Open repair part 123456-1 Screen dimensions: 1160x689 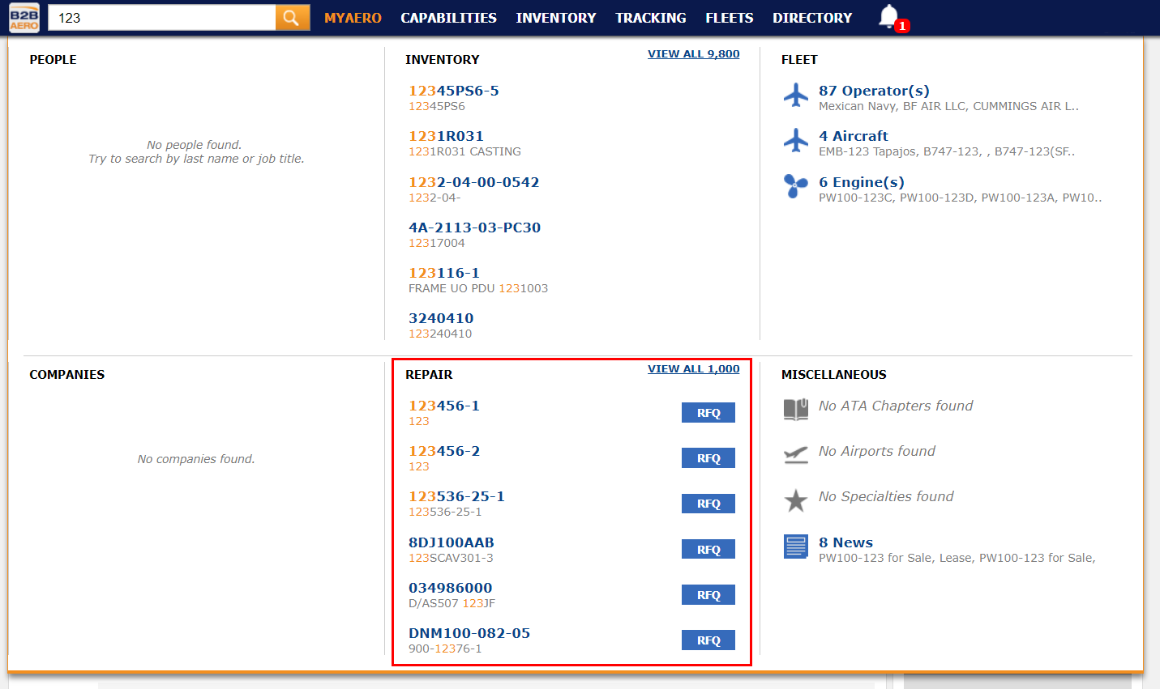point(444,406)
